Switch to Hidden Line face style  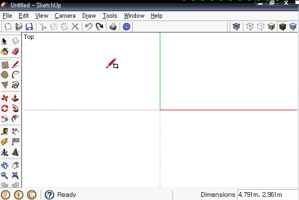(x=261, y=27)
